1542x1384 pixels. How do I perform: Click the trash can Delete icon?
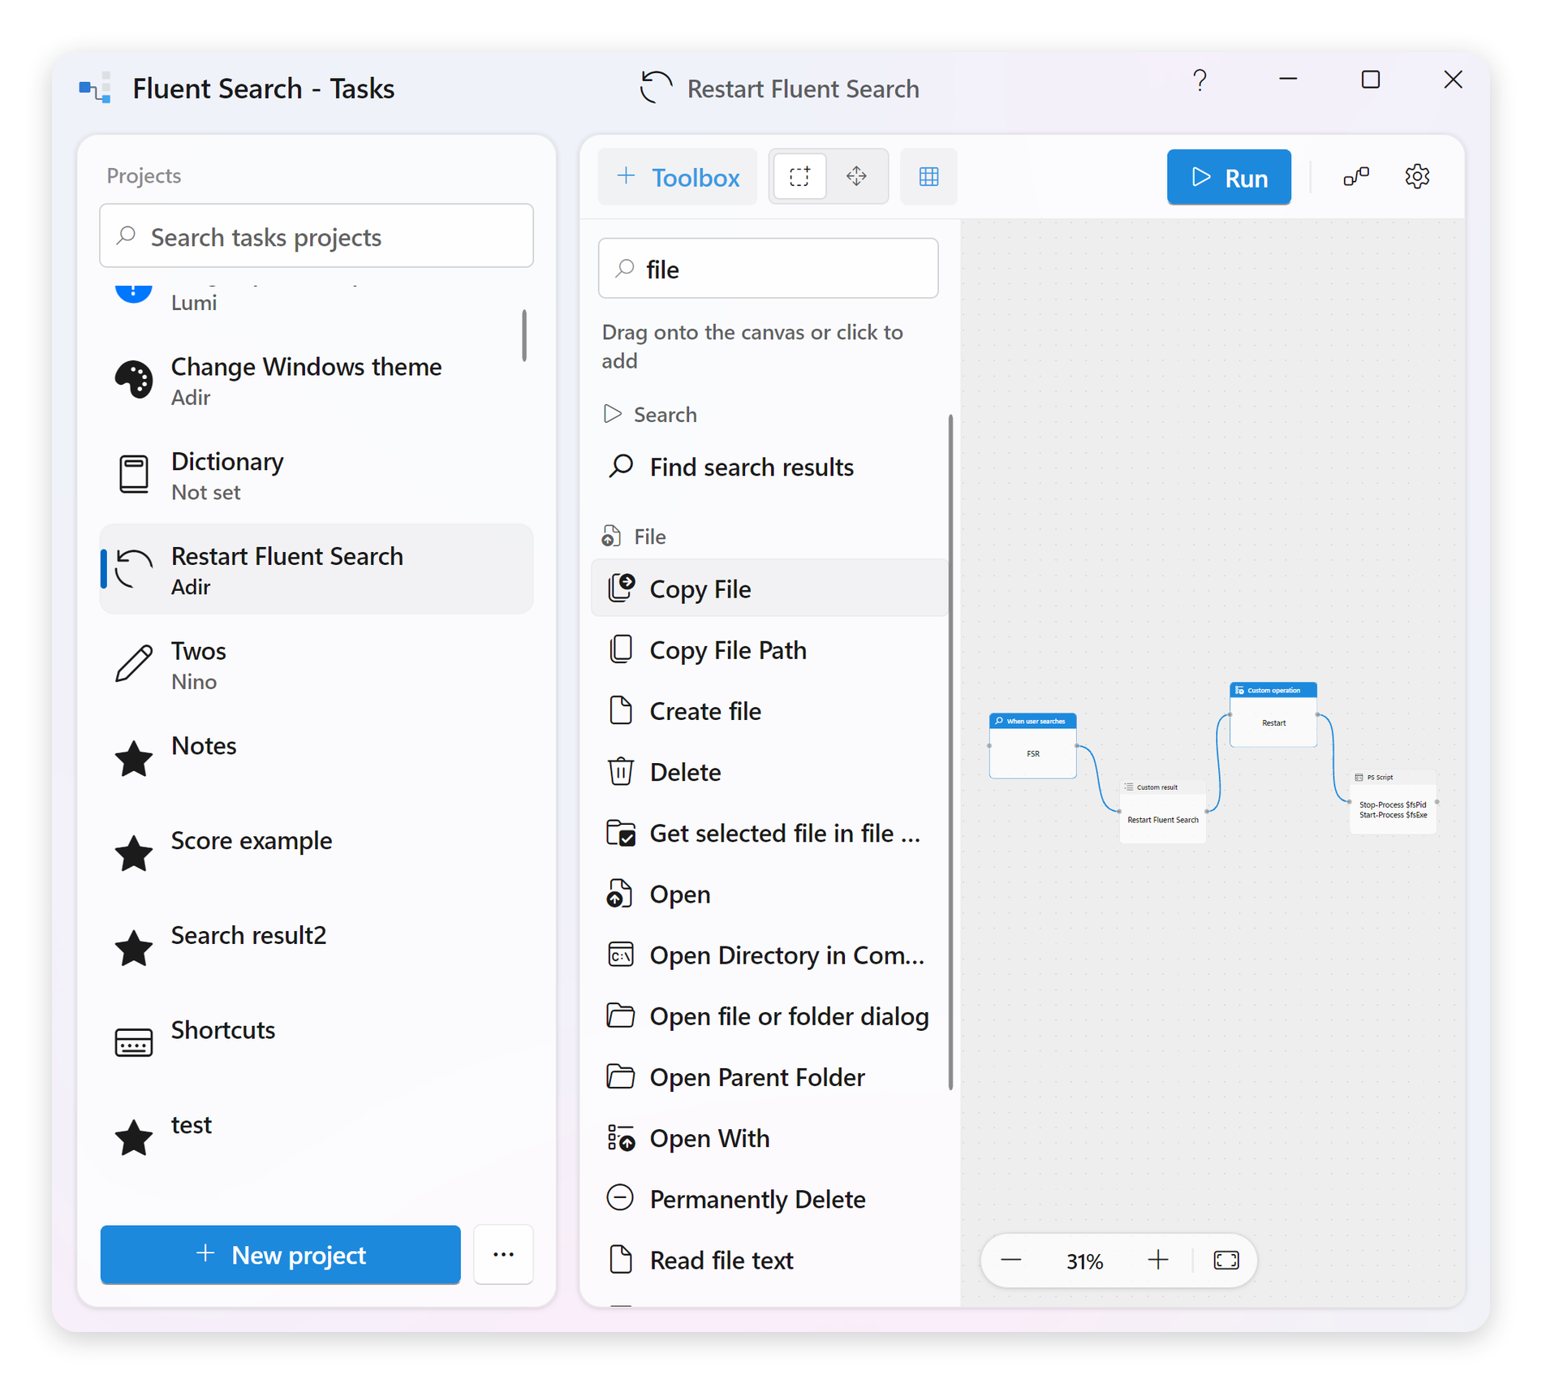click(x=621, y=771)
